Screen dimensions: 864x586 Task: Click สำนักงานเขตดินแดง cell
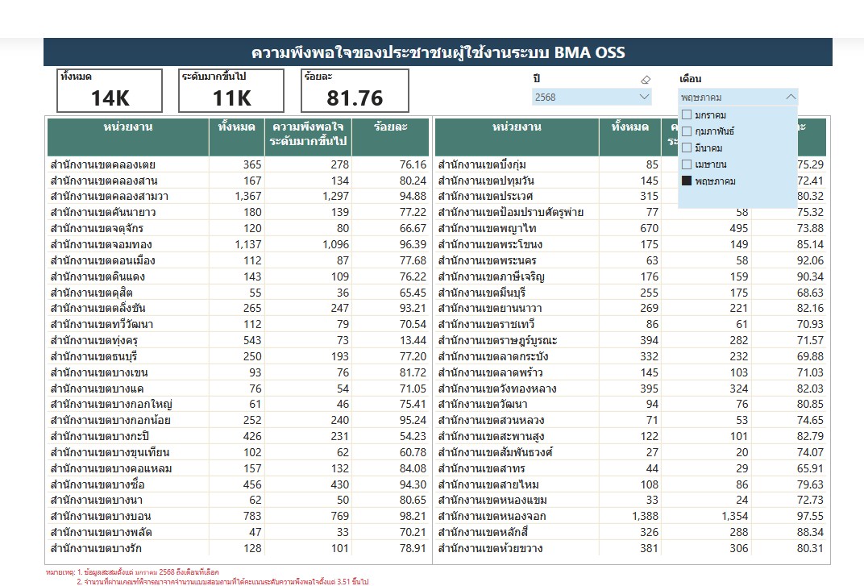tap(98, 276)
